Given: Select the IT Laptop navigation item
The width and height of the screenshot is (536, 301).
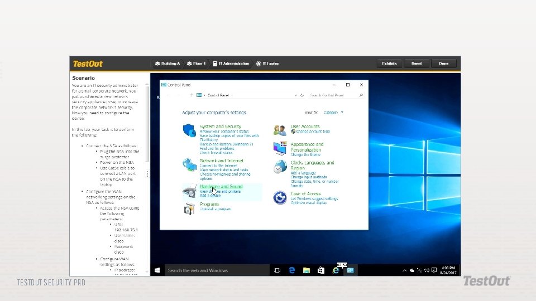Looking at the screenshot, I should tap(268, 64).
